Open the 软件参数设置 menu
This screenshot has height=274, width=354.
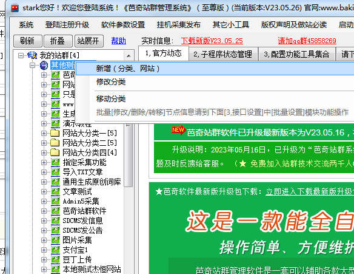(x=123, y=25)
